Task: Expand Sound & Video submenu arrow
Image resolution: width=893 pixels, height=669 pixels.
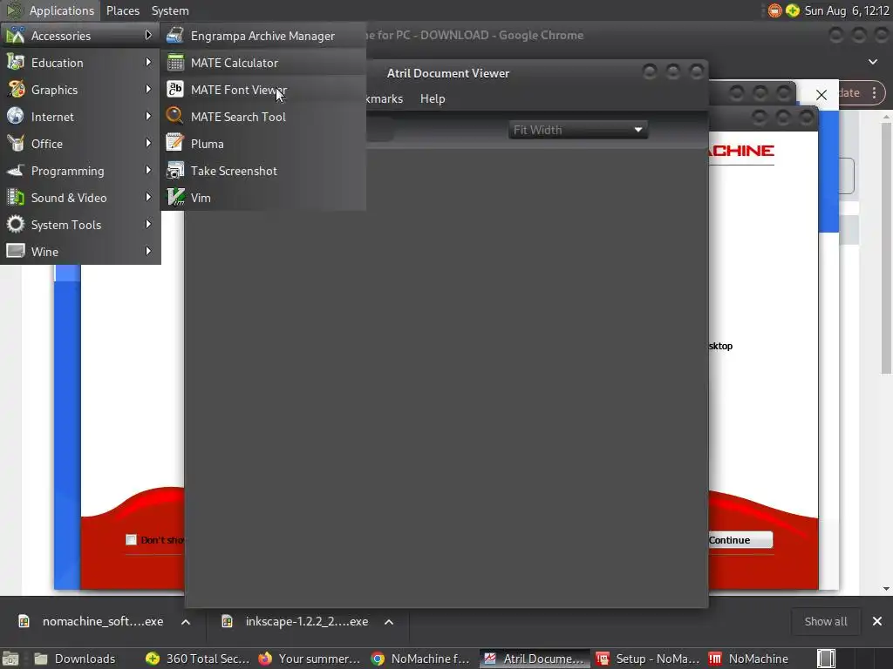Action: [x=148, y=198]
